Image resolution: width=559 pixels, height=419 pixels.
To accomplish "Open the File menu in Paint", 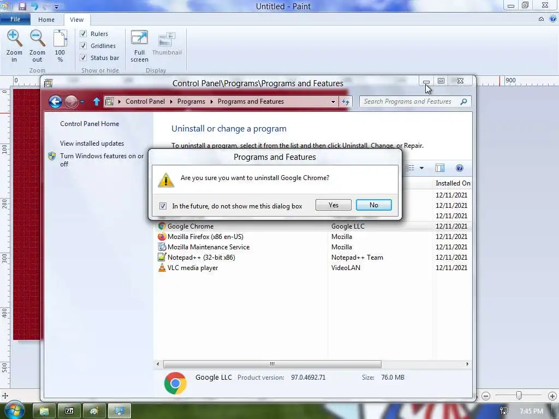I will coord(15,19).
